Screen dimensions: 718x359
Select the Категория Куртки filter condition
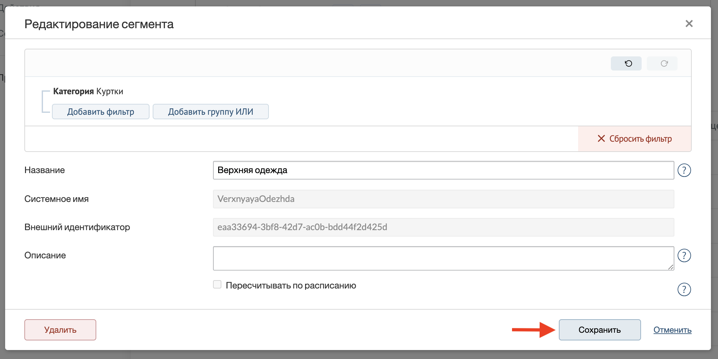(x=88, y=91)
